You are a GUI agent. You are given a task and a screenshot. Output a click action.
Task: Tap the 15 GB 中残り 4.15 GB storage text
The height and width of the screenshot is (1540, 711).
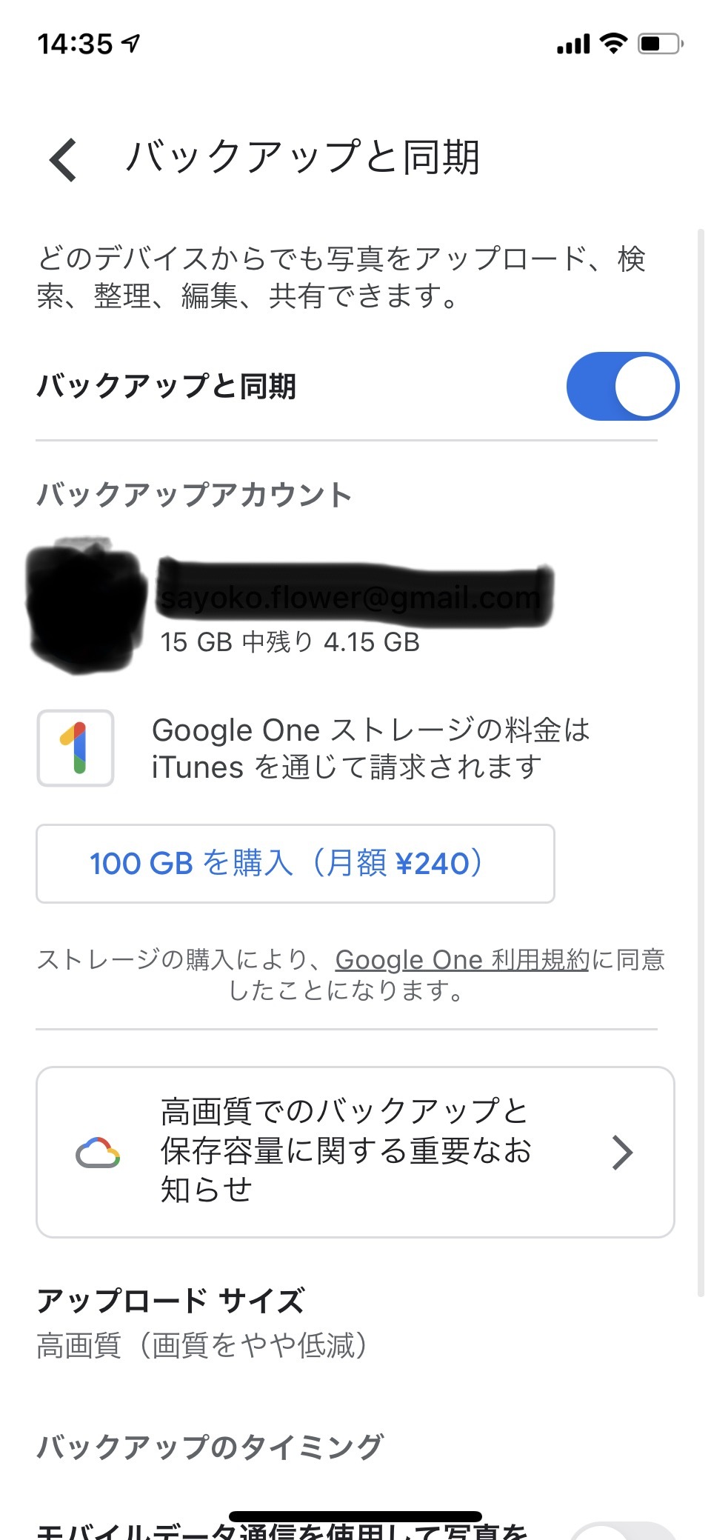pos(290,642)
